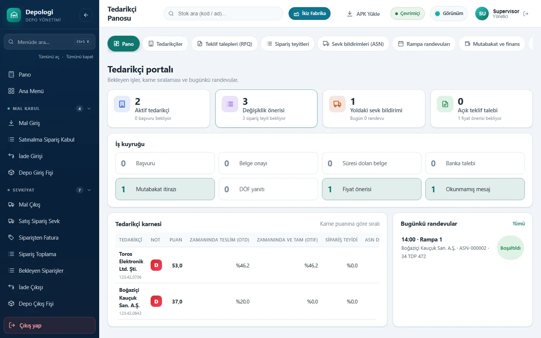Collapse the SEVKİYAT section
The width and height of the screenshot is (541, 338).
[50, 190]
